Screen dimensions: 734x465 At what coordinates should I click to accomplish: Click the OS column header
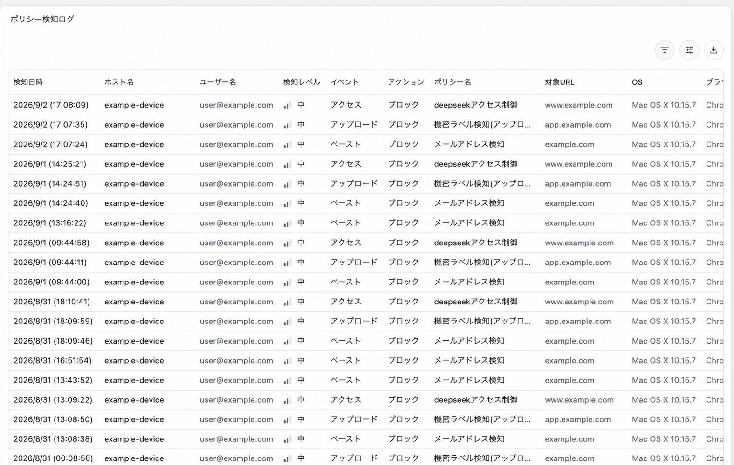637,82
